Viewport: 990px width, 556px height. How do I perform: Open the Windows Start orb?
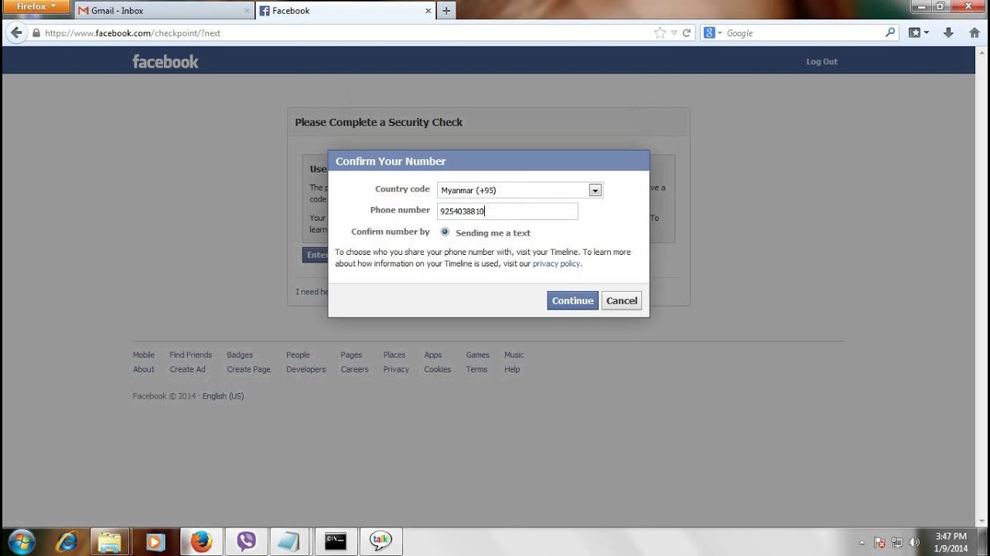(x=21, y=541)
